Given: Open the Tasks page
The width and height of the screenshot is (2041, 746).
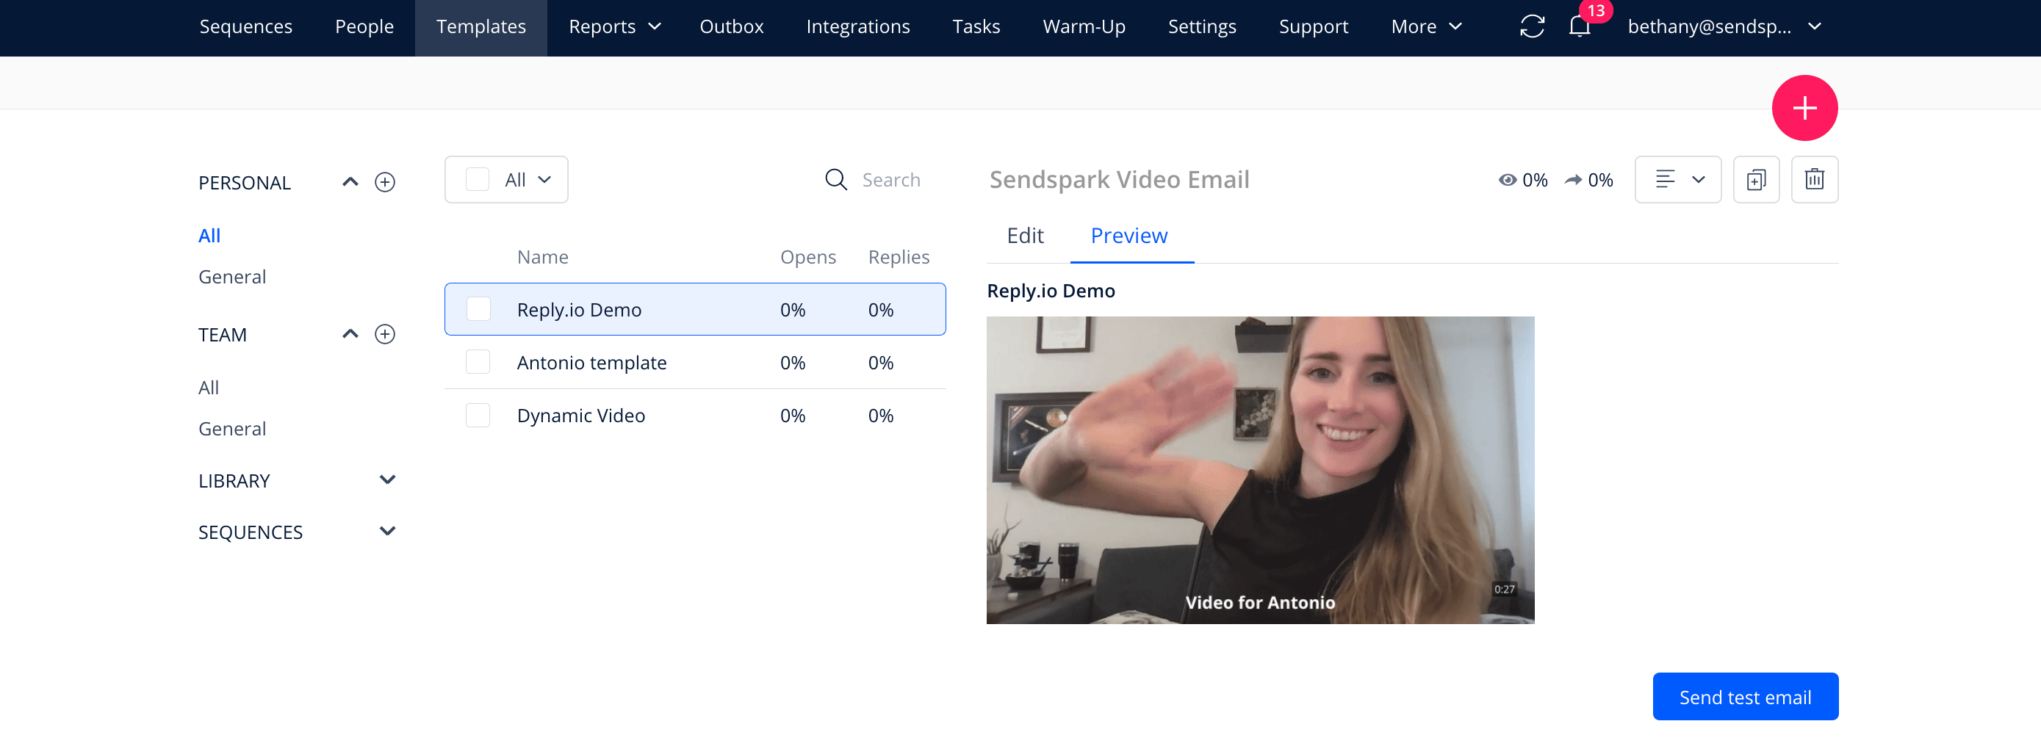Looking at the screenshot, I should [976, 27].
